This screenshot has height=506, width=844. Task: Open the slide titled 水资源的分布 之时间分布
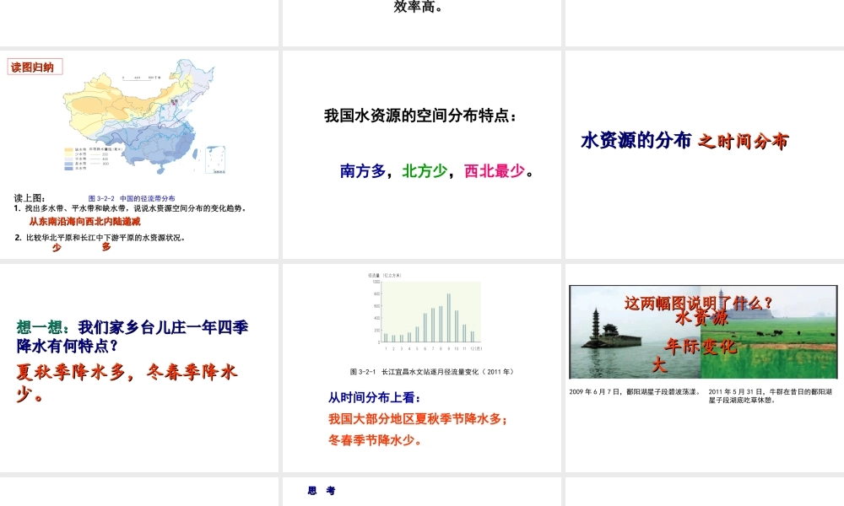click(705, 154)
